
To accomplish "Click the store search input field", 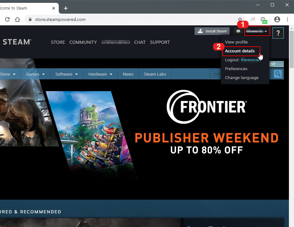I will coord(216,74).
